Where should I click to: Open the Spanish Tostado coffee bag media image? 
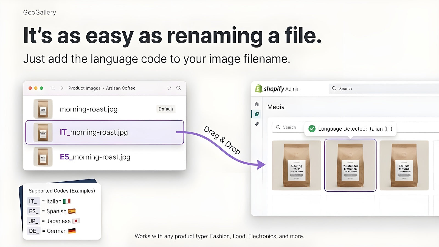404,165
